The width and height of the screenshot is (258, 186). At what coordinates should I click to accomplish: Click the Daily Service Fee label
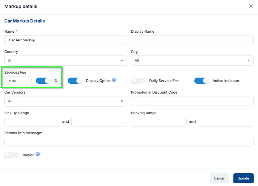164,81
